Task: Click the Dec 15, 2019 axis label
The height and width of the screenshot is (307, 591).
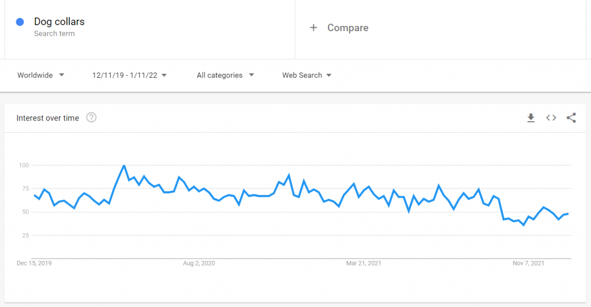Action: pos(34,263)
